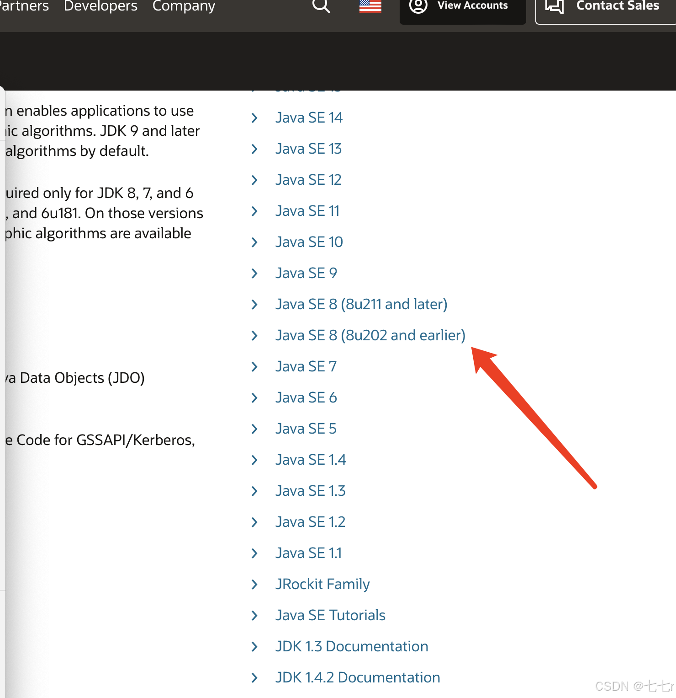
Task: Click chevron beside Java SE 8 (8u211 and later)
Action: (254, 305)
